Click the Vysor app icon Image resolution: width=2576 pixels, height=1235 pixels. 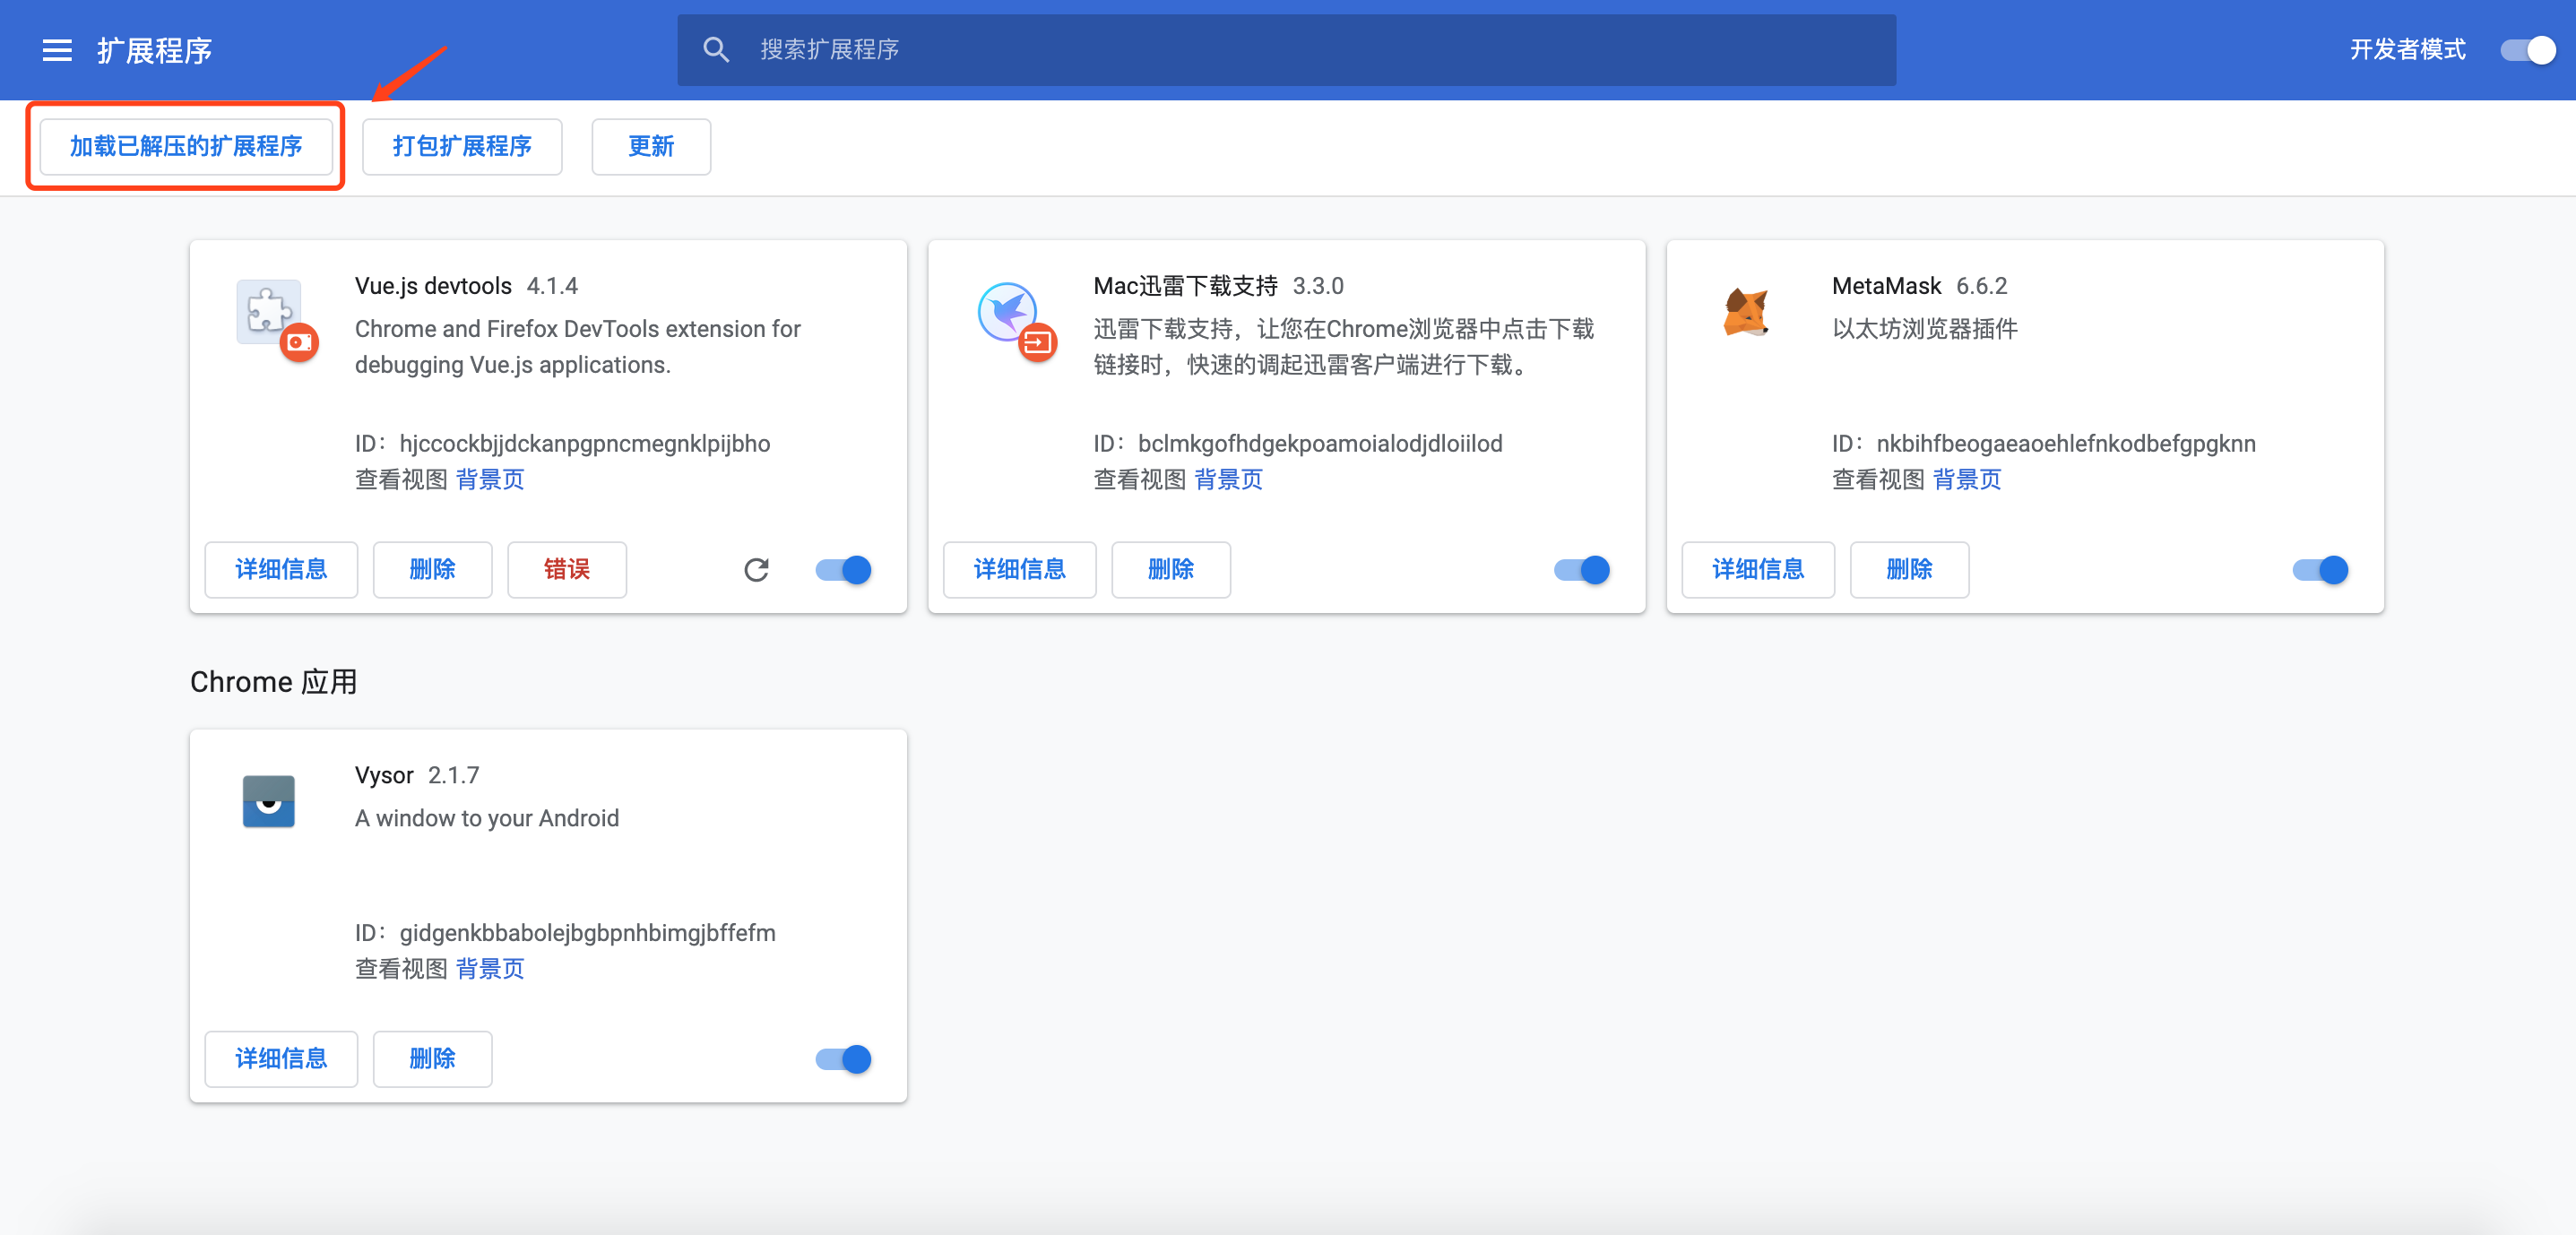click(268, 801)
